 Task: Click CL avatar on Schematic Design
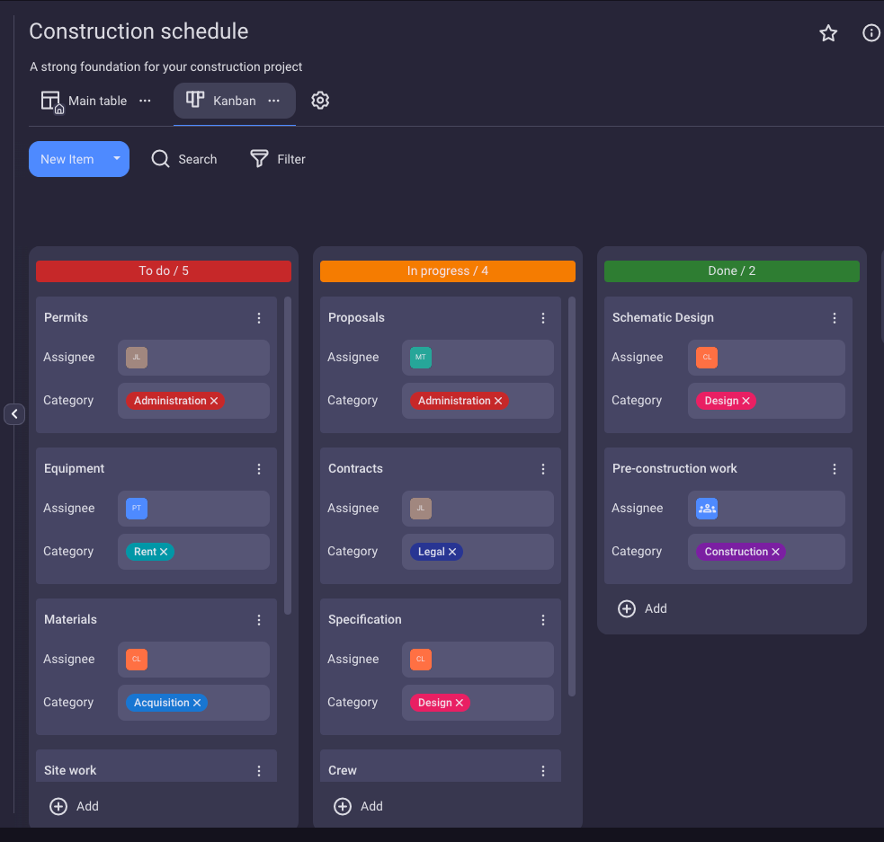pyautogui.click(x=707, y=358)
